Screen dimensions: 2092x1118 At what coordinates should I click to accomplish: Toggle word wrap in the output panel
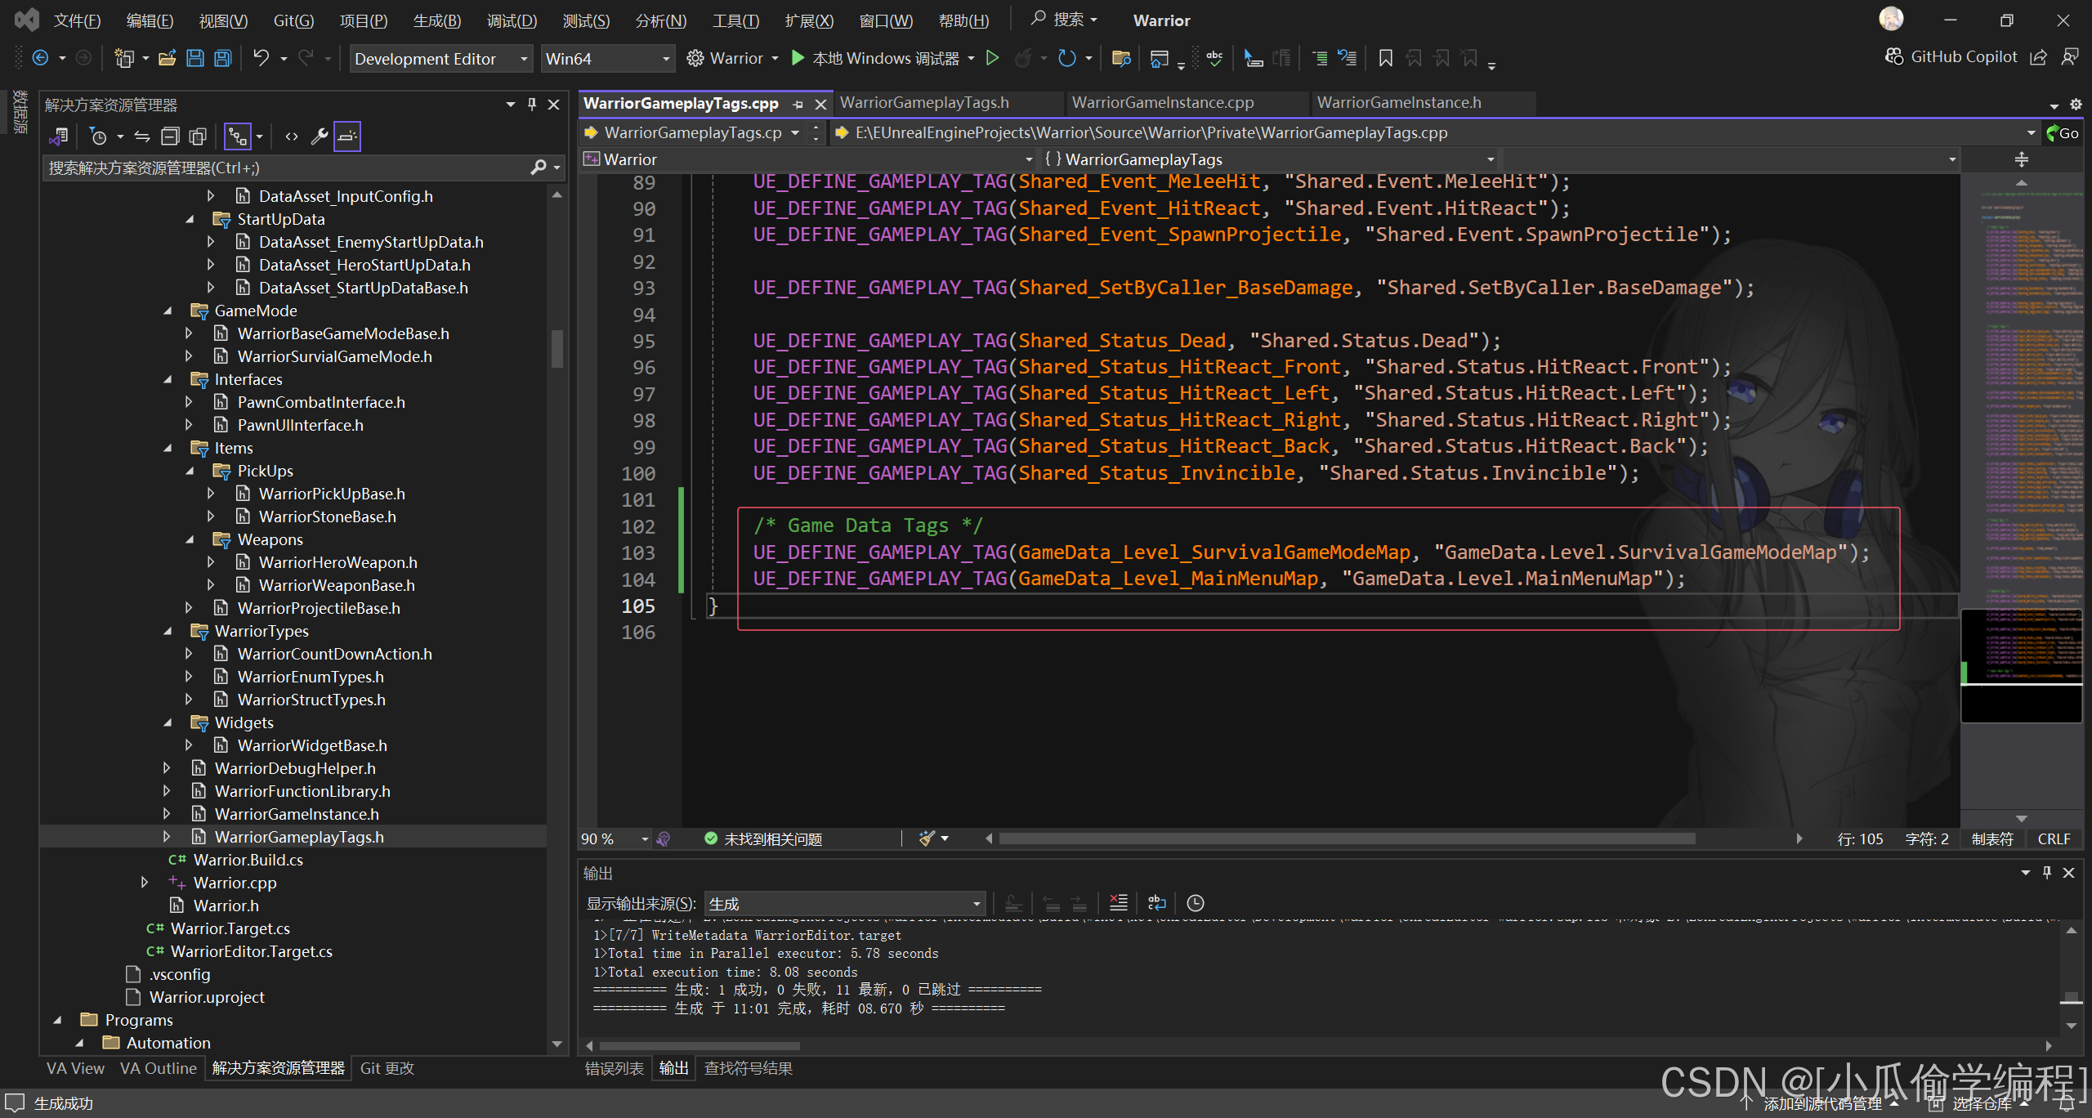click(x=1156, y=903)
